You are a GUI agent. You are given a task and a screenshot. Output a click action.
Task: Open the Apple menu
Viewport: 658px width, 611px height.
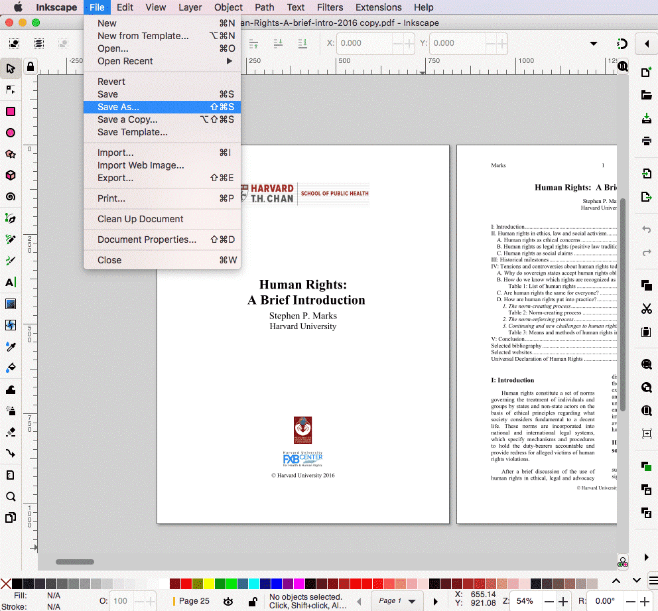pos(18,7)
